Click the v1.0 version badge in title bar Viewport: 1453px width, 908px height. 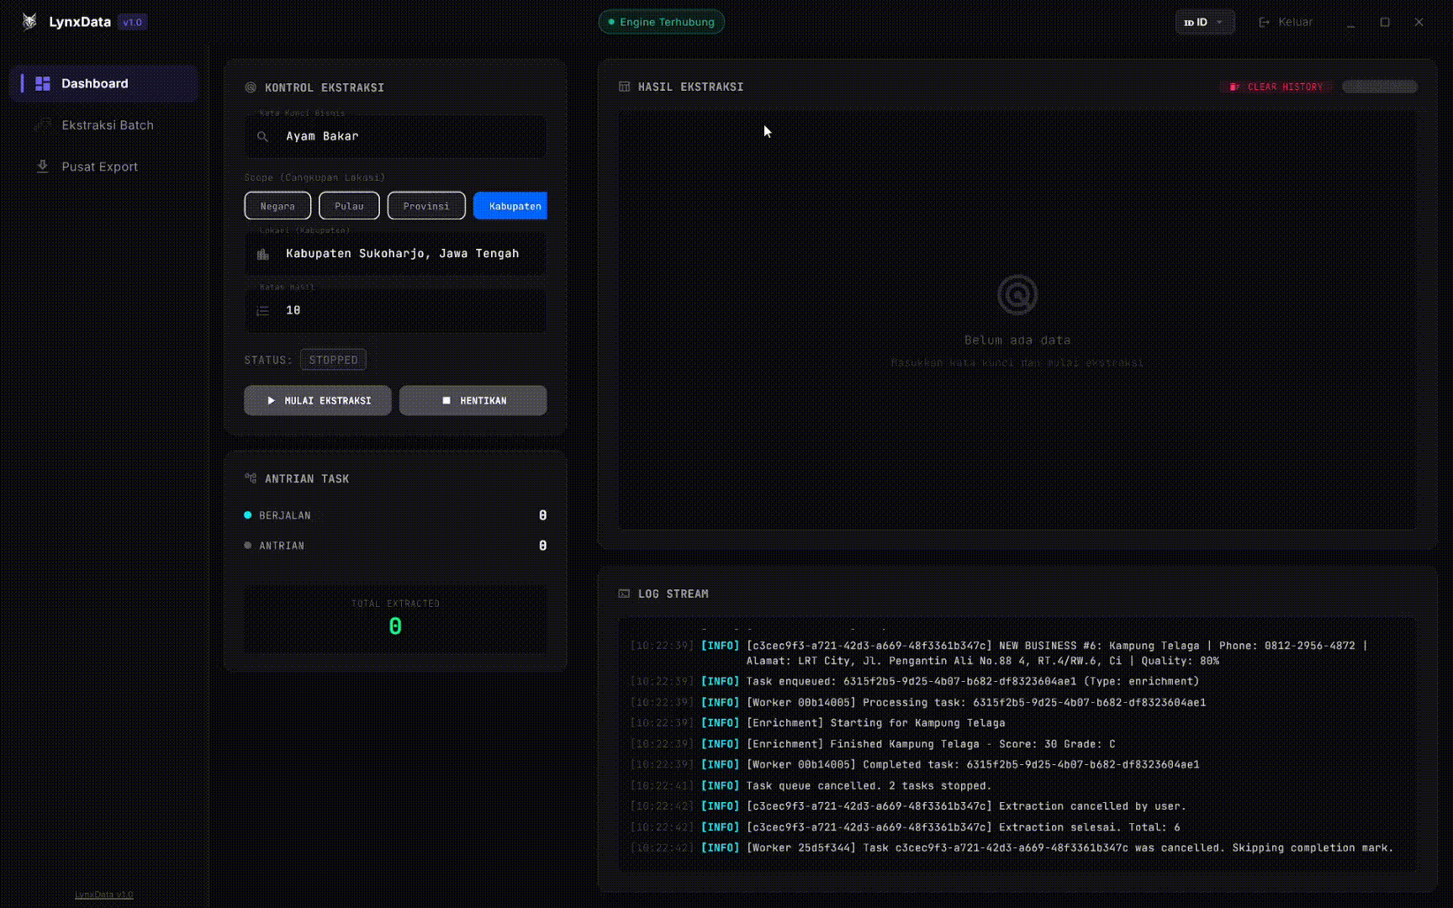133,22
